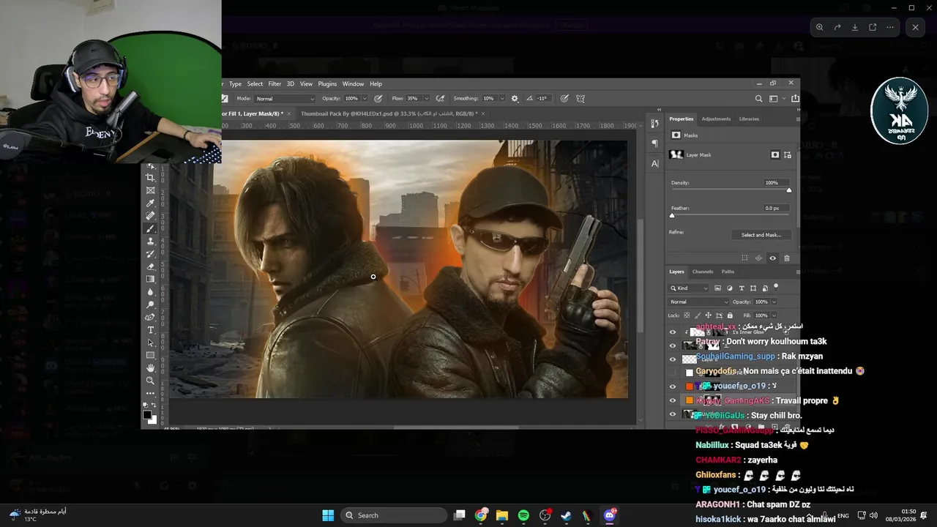
Task: Click the foreground color swatch
Action: [x=148, y=415]
